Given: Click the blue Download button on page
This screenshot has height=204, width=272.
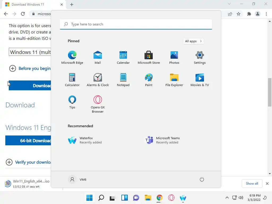Looking at the screenshot, I should point(30,85).
